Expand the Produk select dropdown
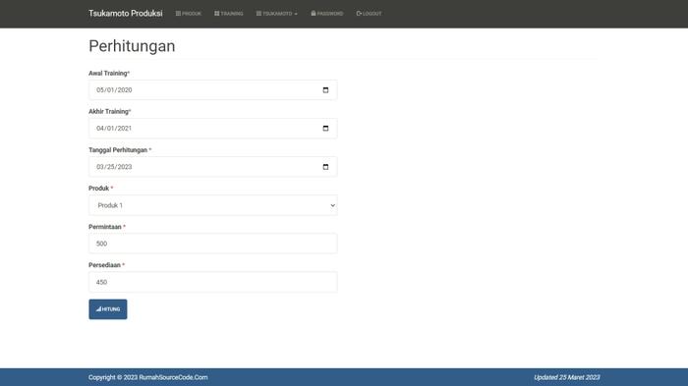This screenshot has width=688, height=386. coord(213,205)
